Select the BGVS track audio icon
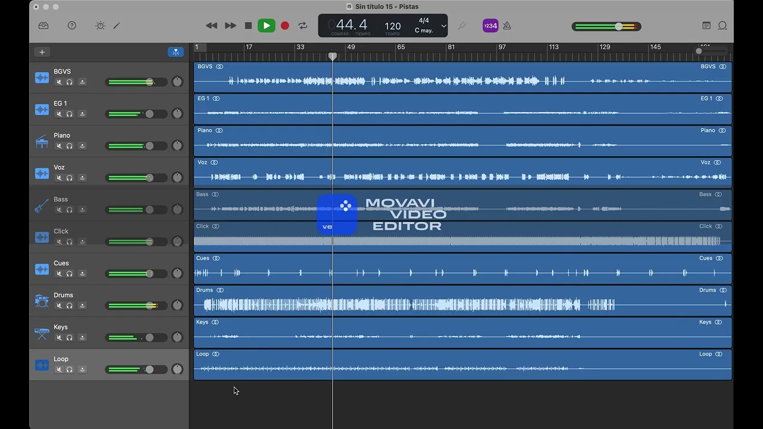This screenshot has width=763, height=429. pos(42,77)
